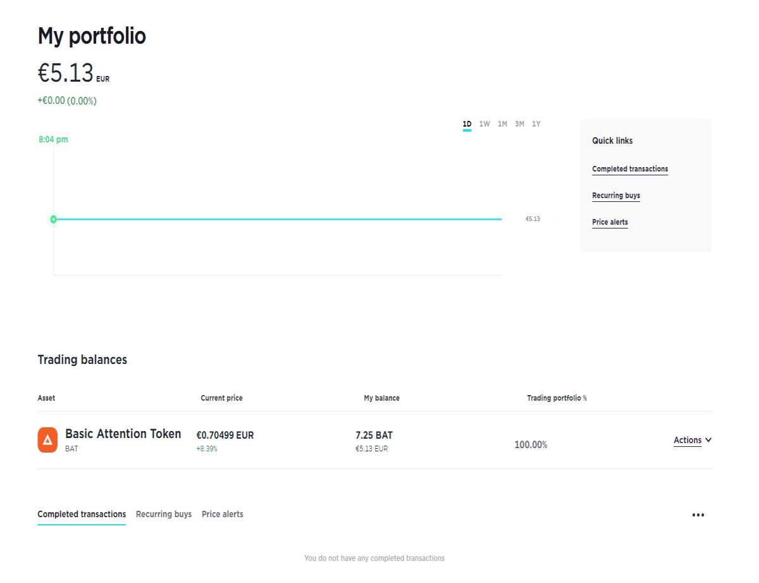Click the no completed transactions message
Screen dimensions: 759x583
tap(374, 558)
